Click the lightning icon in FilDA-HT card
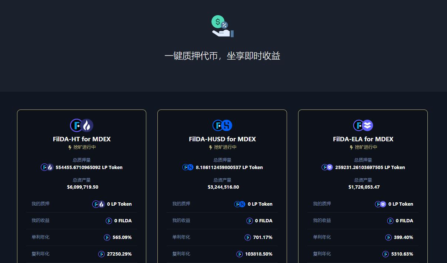The width and height of the screenshot is (447, 263). 70,147
